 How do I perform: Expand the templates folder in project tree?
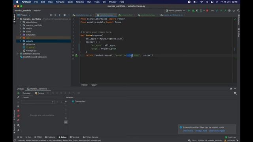21,35
